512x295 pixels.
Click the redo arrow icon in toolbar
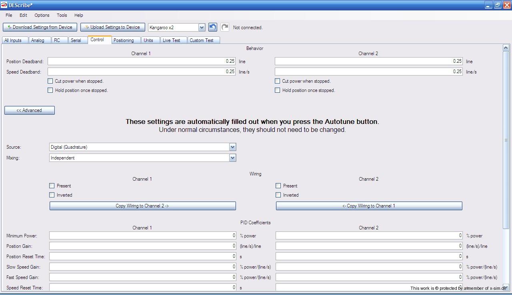tap(225, 27)
